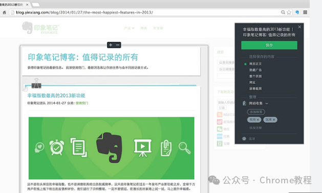Open the 产品 navigation dropdown
322x193 pixels.
coord(129,28)
